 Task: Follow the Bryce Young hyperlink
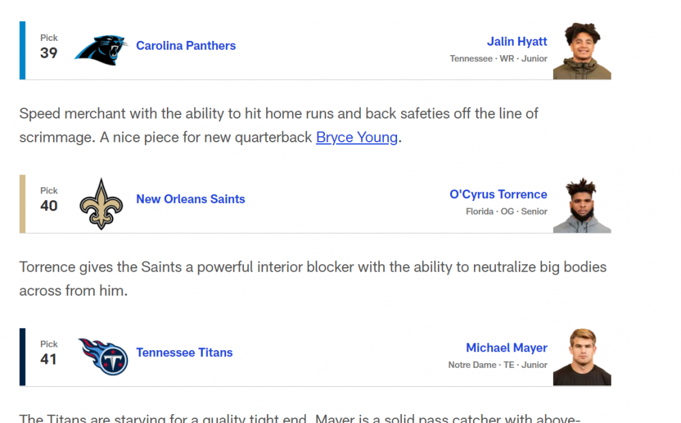click(x=357, y=137)
